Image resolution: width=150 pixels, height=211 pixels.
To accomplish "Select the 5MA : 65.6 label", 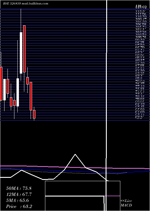I will [17, 200].
